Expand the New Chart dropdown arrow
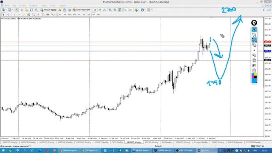Viewport: 272px width, 153px height. pos(6,10)
